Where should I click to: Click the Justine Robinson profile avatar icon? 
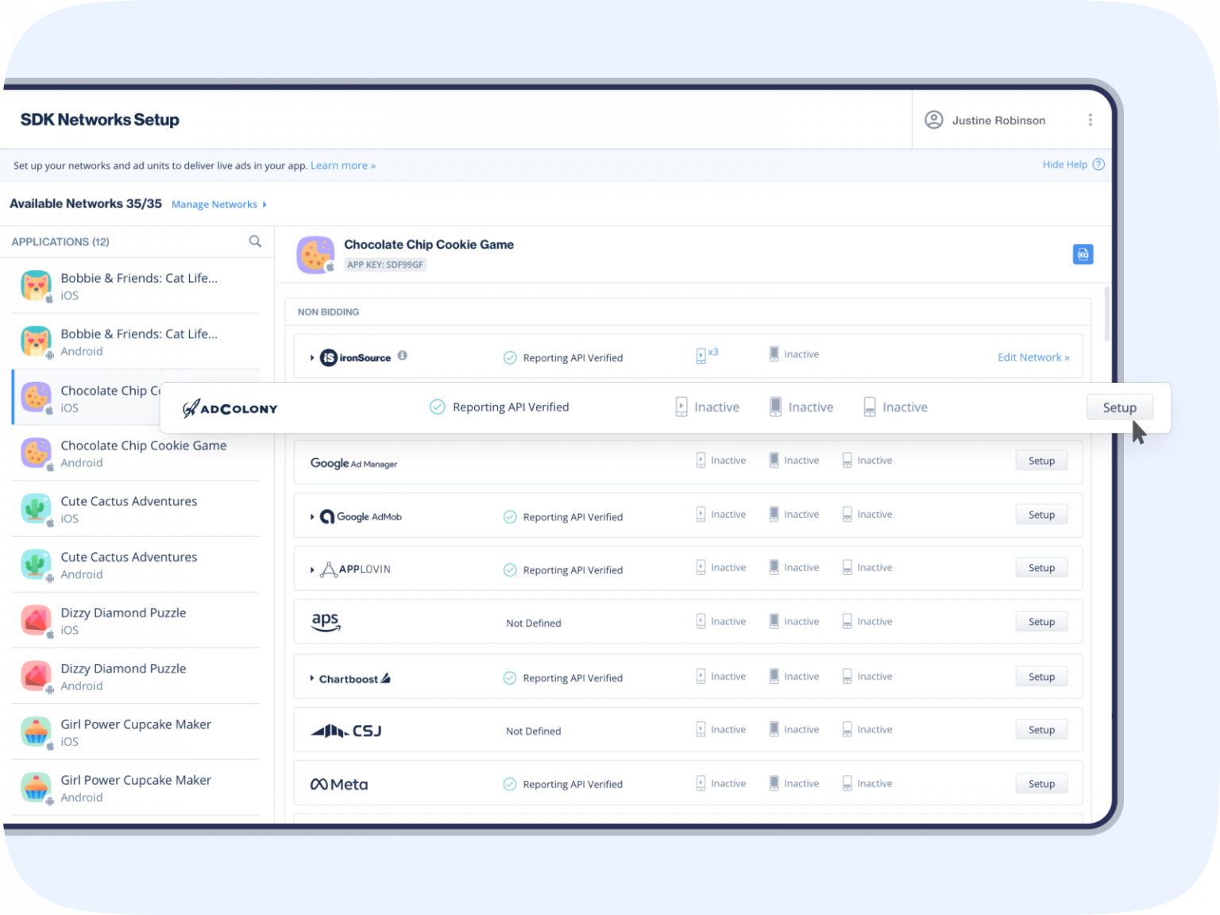pos(934,120)
